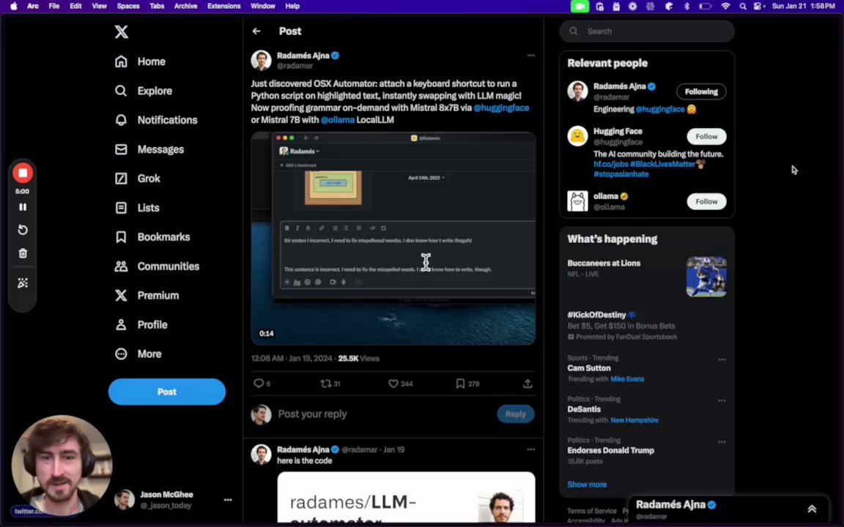Like the post with 244 likes
844x527 pixels.
(x=401, y=384)
